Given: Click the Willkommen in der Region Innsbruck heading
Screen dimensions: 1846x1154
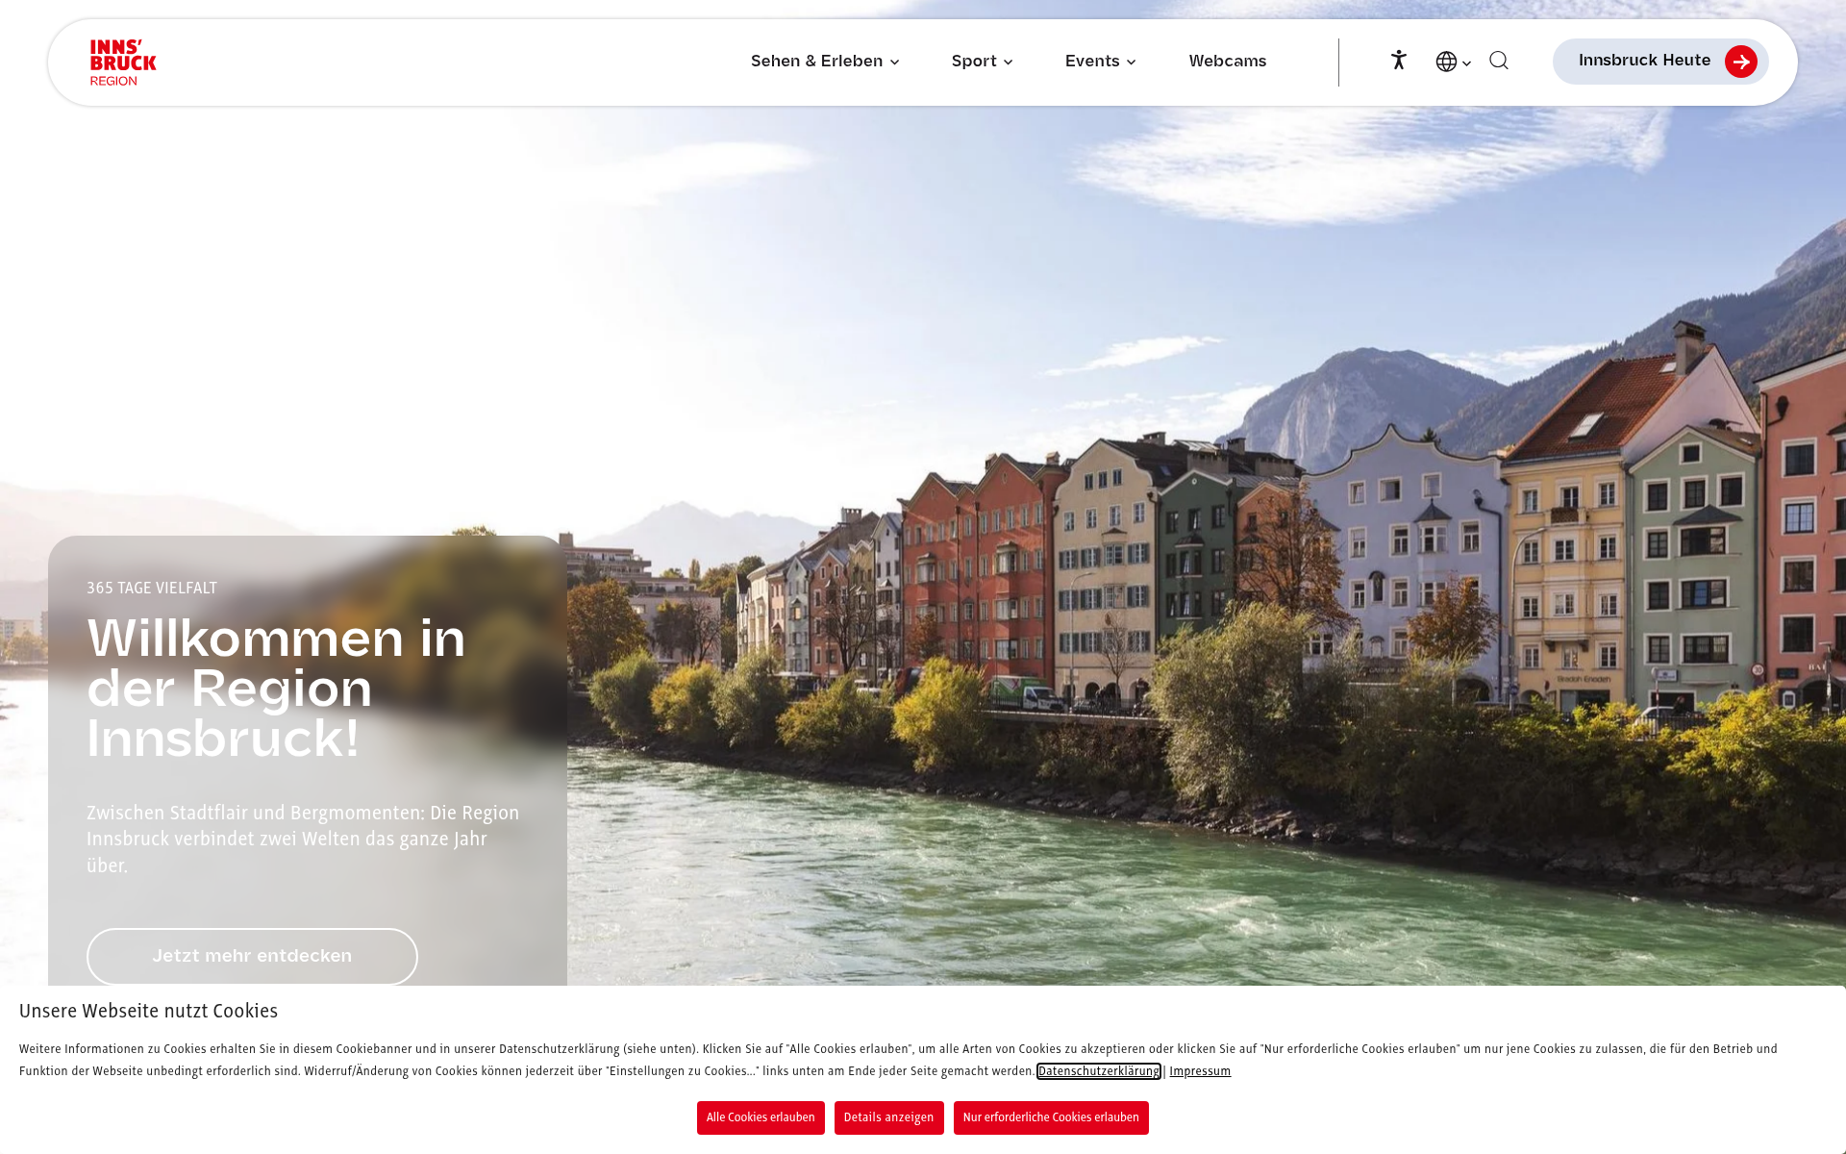Looking at the screenshot, I should pyautogui.click(x=277, y=689).
